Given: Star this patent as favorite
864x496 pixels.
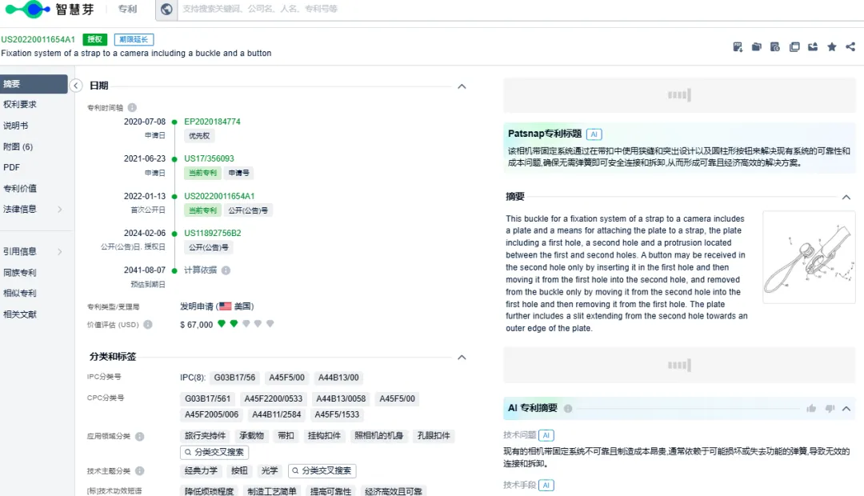Looking at the screenshot, I should 831,47.
